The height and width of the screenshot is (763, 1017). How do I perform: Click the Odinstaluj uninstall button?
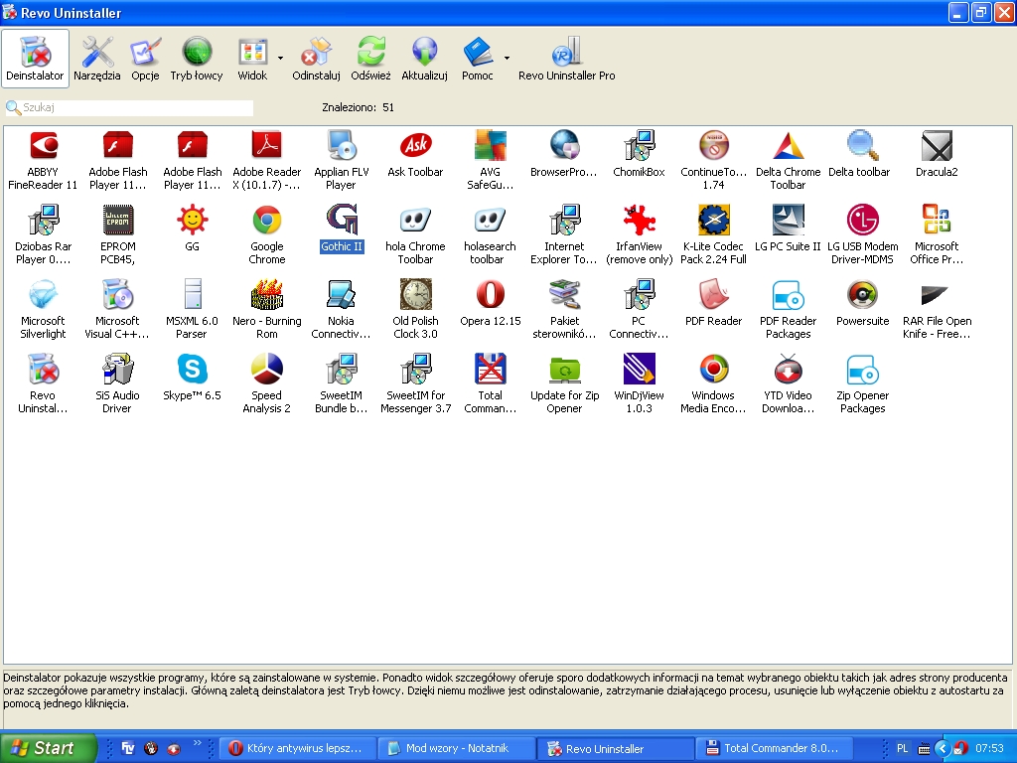(316, 58)
